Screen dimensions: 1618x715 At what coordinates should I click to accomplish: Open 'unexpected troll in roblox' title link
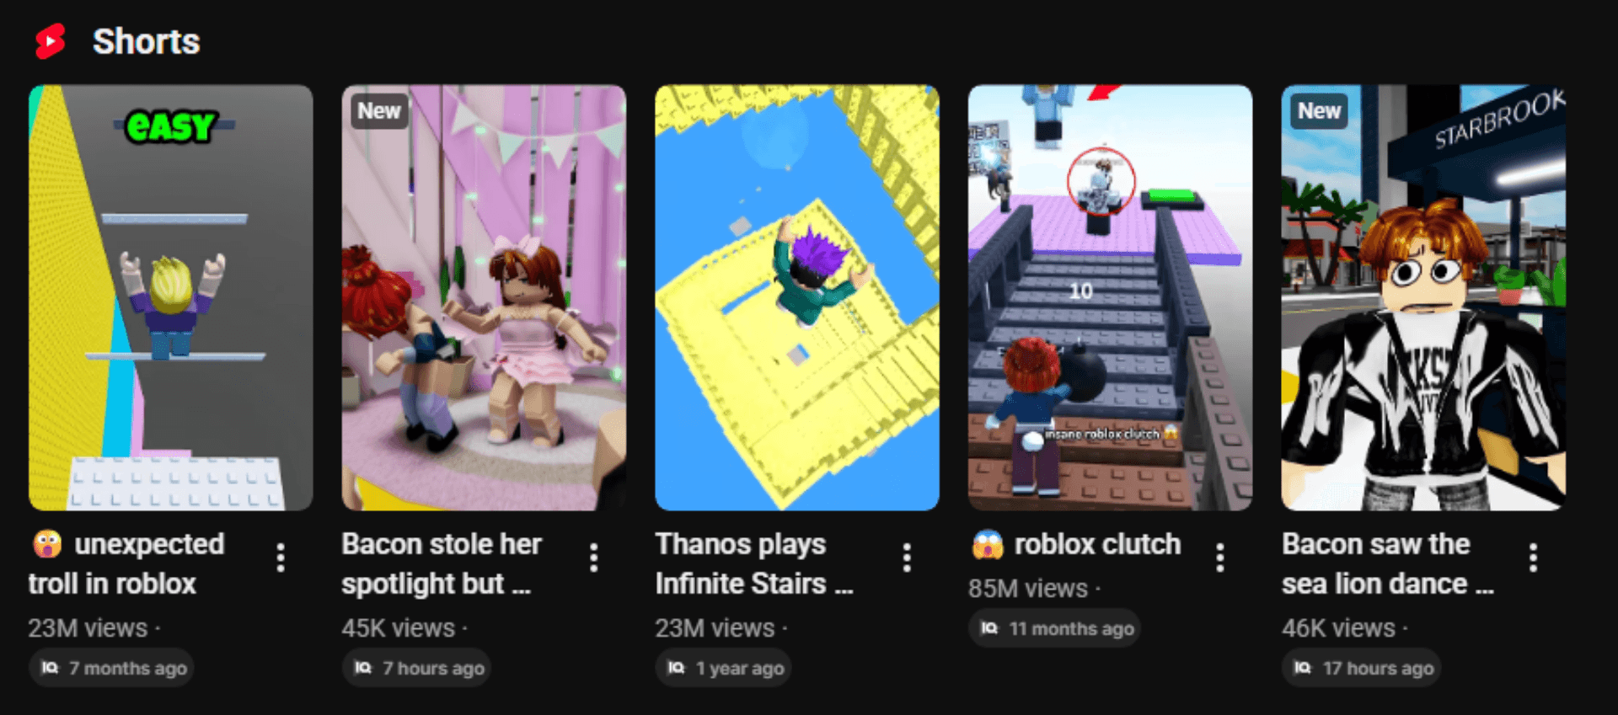127,563
